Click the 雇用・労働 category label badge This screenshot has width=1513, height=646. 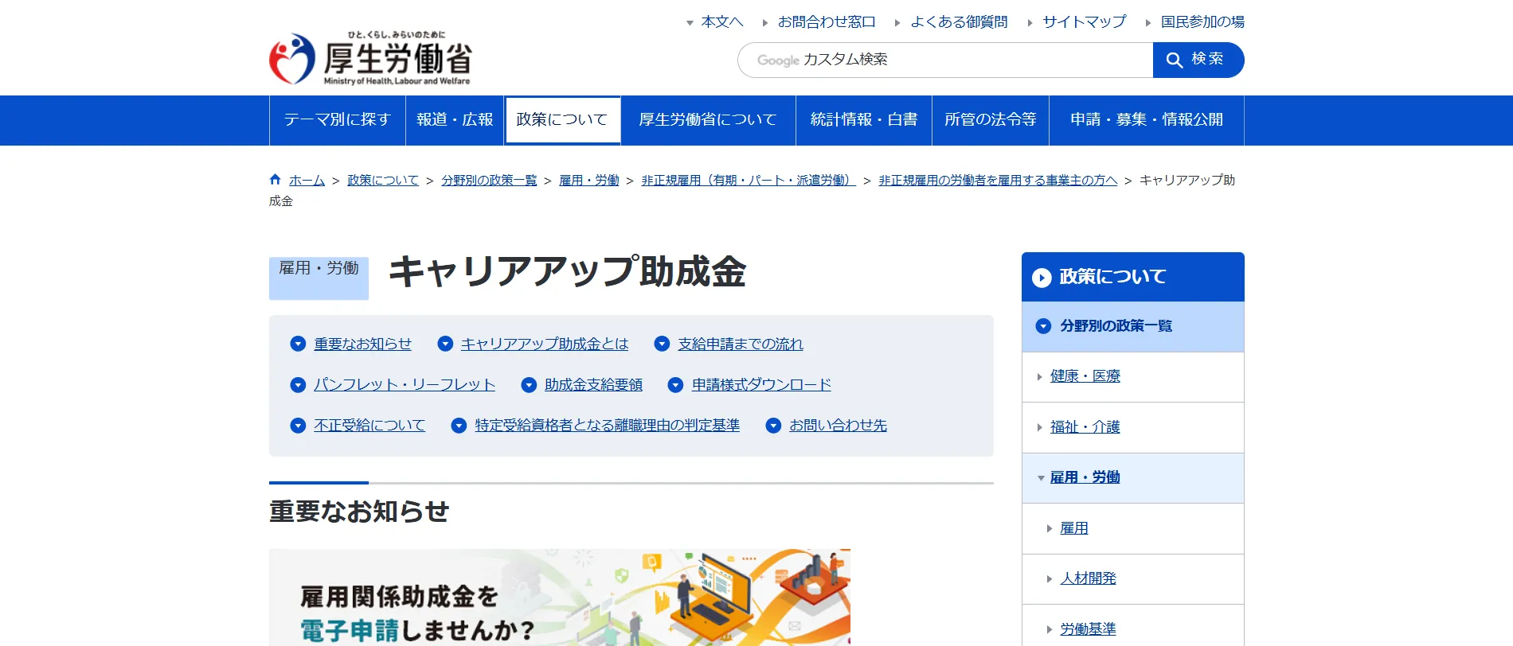pos(319,278)
